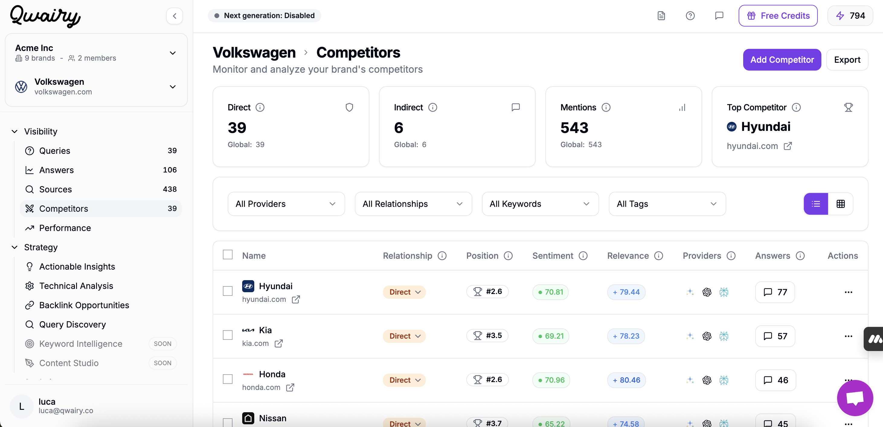This screenshot has height=427, width=883.
Task: Show info tooltip for Mentions card
Action: pyautogui.click(x=606, y=108)
